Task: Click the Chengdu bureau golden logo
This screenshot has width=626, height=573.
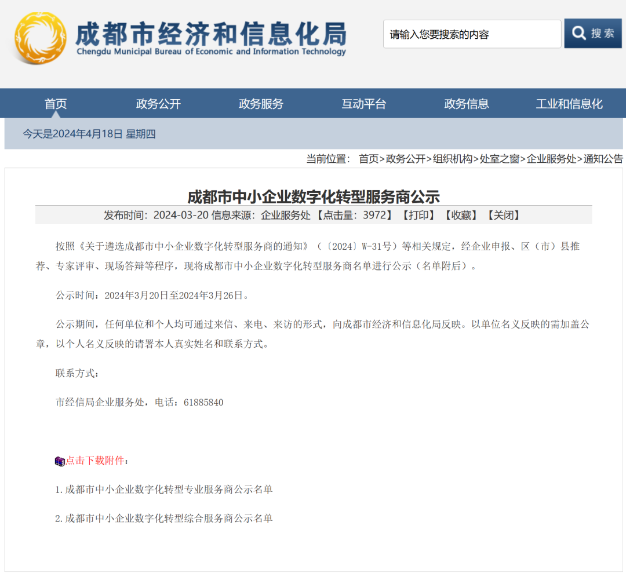Action: tap(40, 38)
